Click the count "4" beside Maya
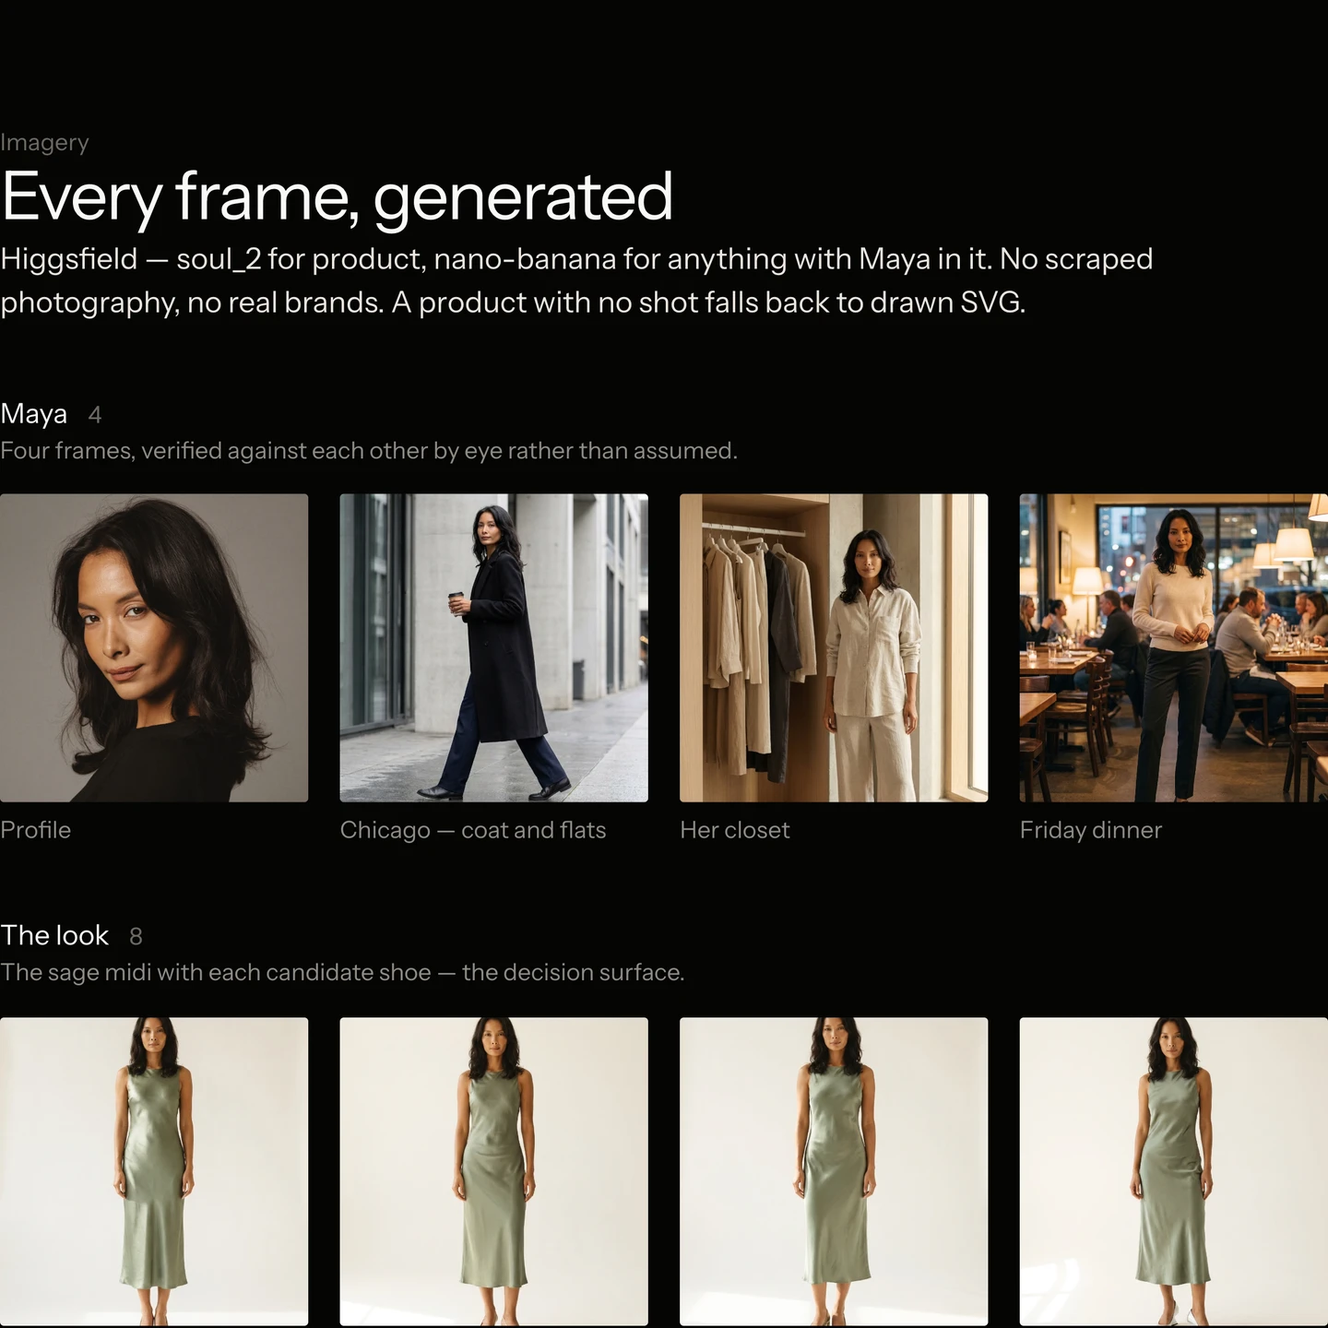Screen dimensions: 1328x1328 94,415
